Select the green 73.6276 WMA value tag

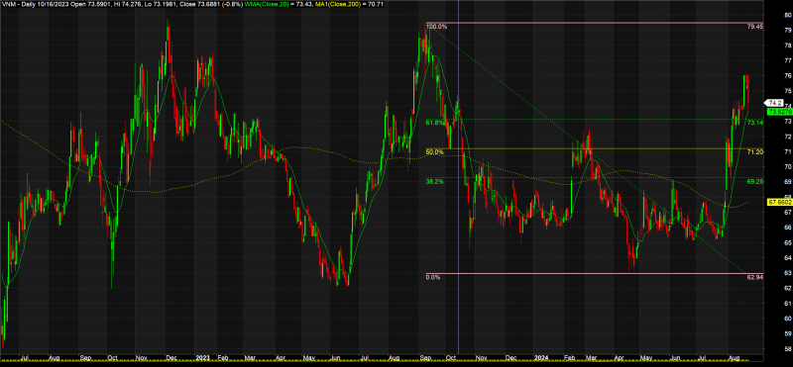click(x=779, y=112)
